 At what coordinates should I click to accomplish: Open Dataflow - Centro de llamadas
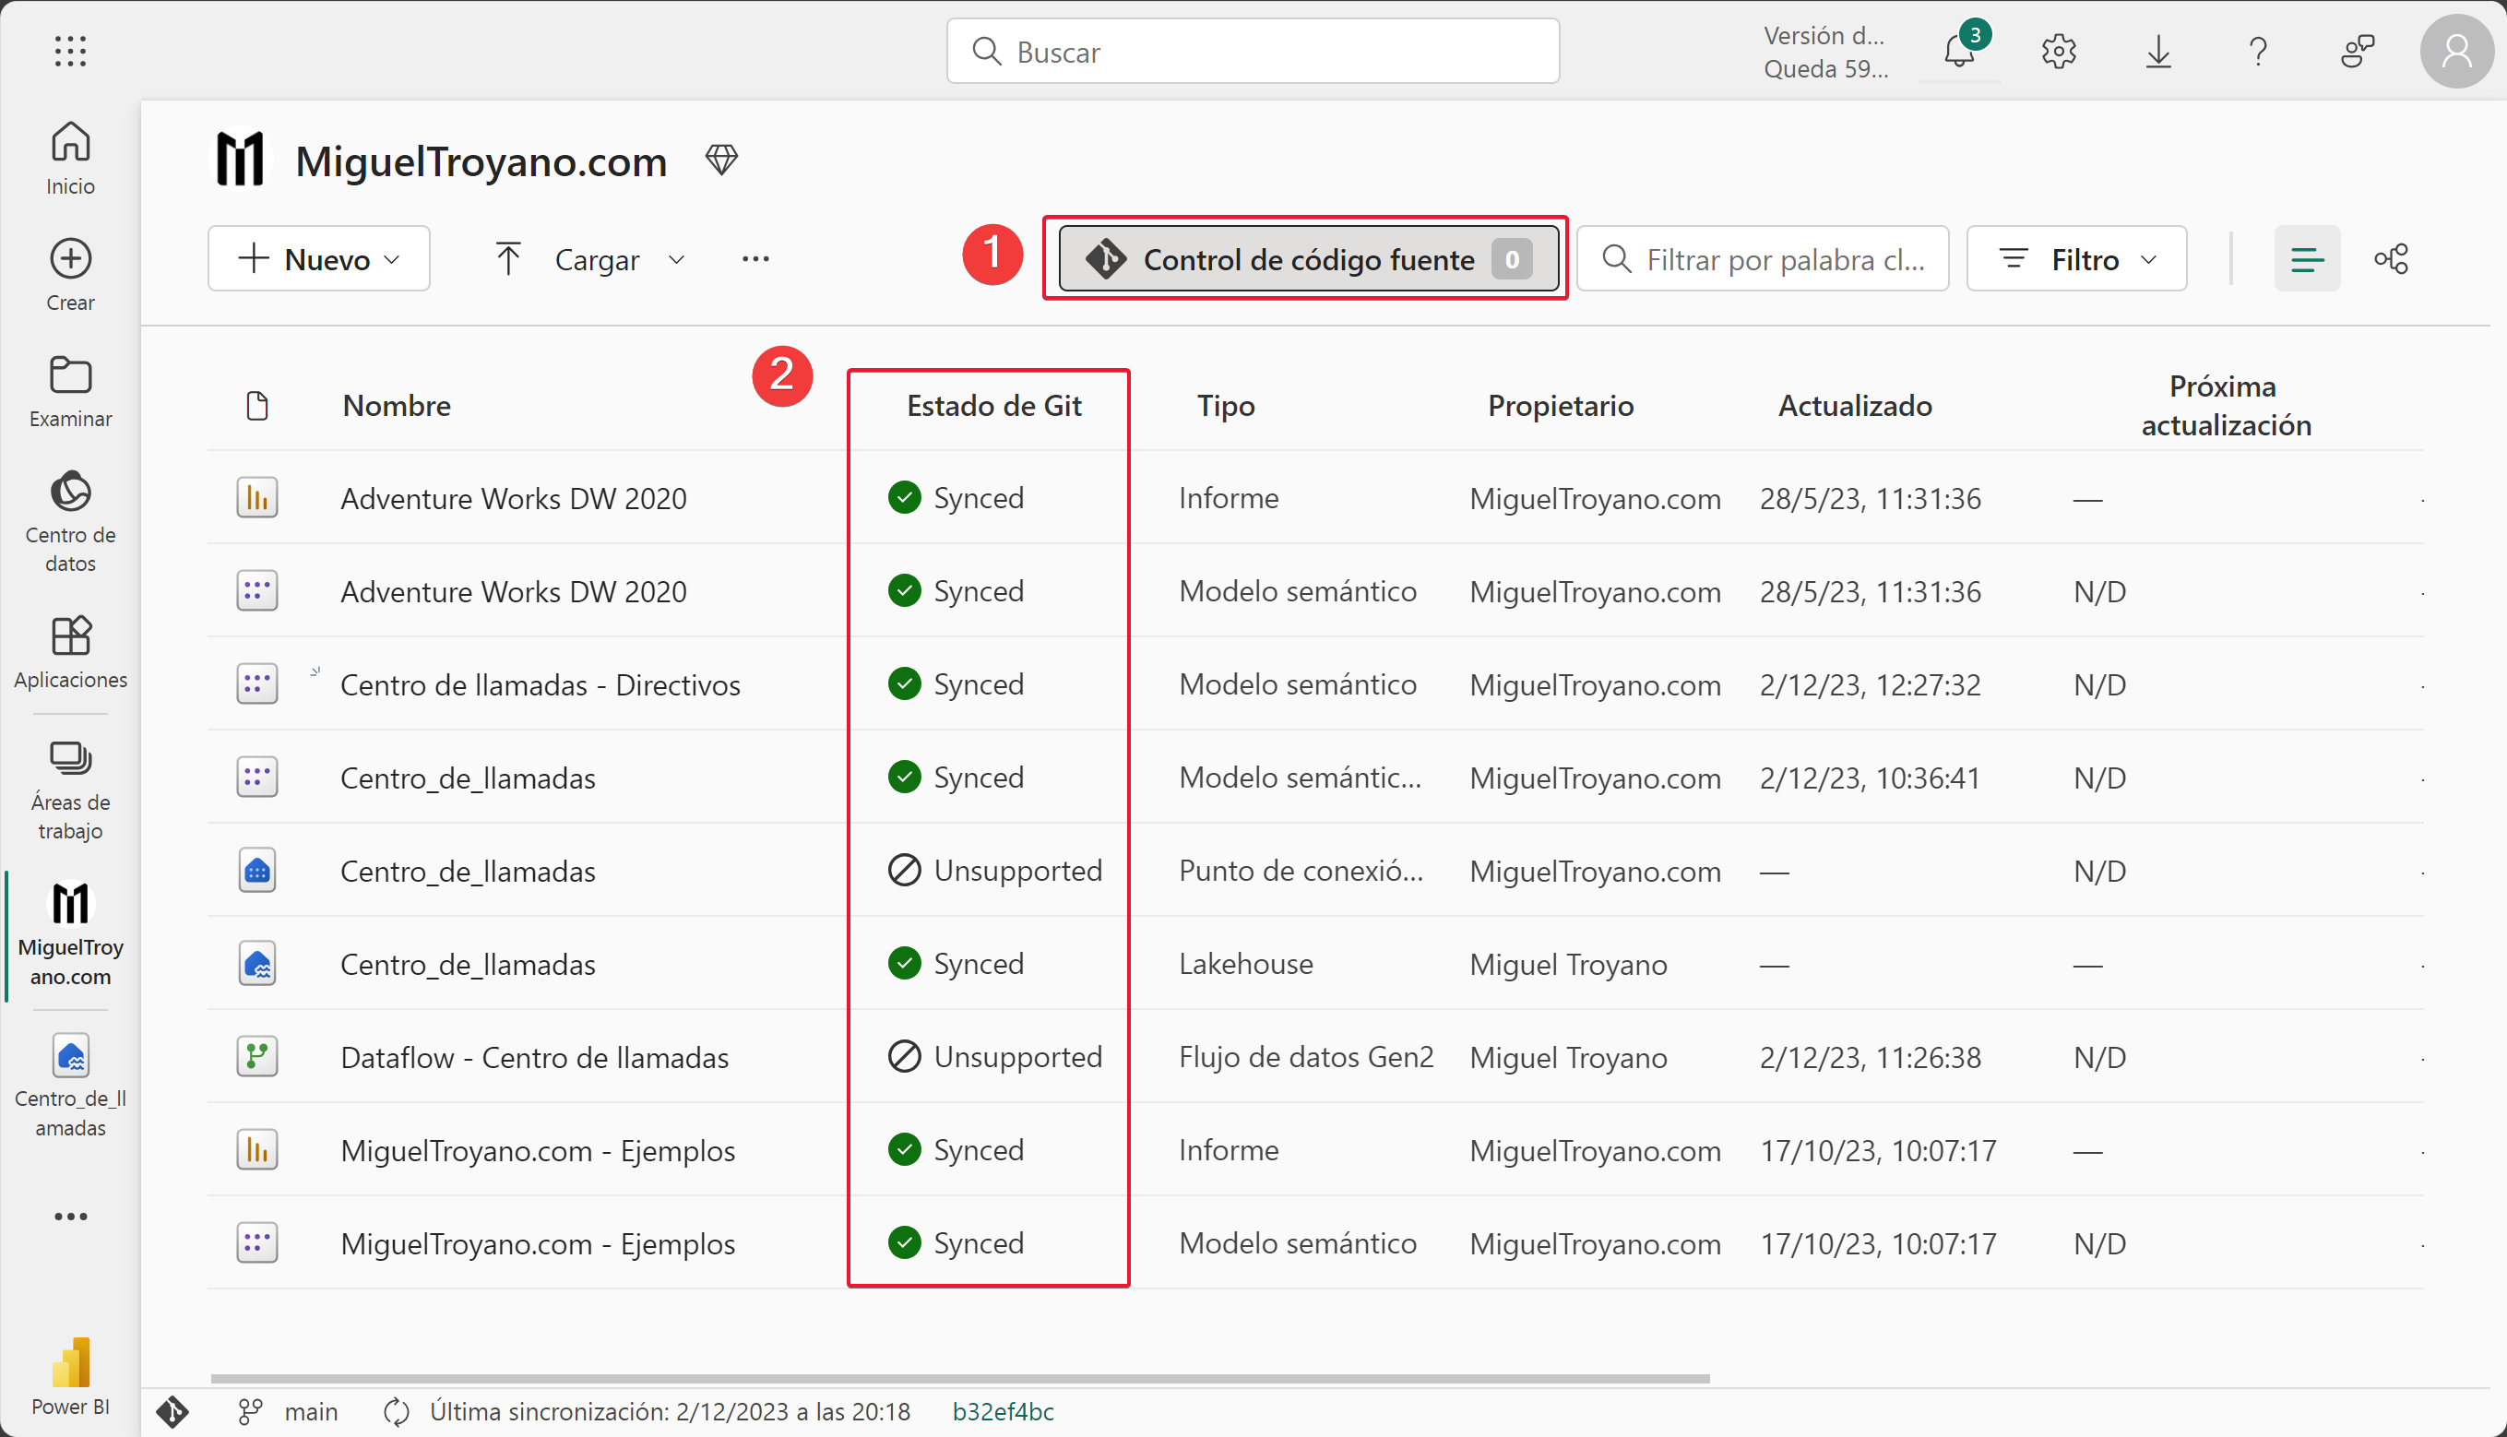pos(534,1057)
